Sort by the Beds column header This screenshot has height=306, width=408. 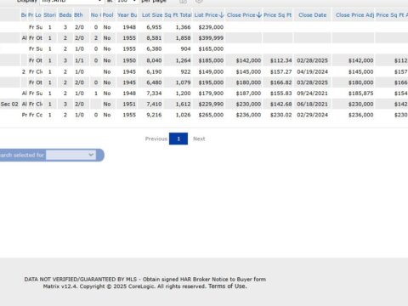coord(65,15)
